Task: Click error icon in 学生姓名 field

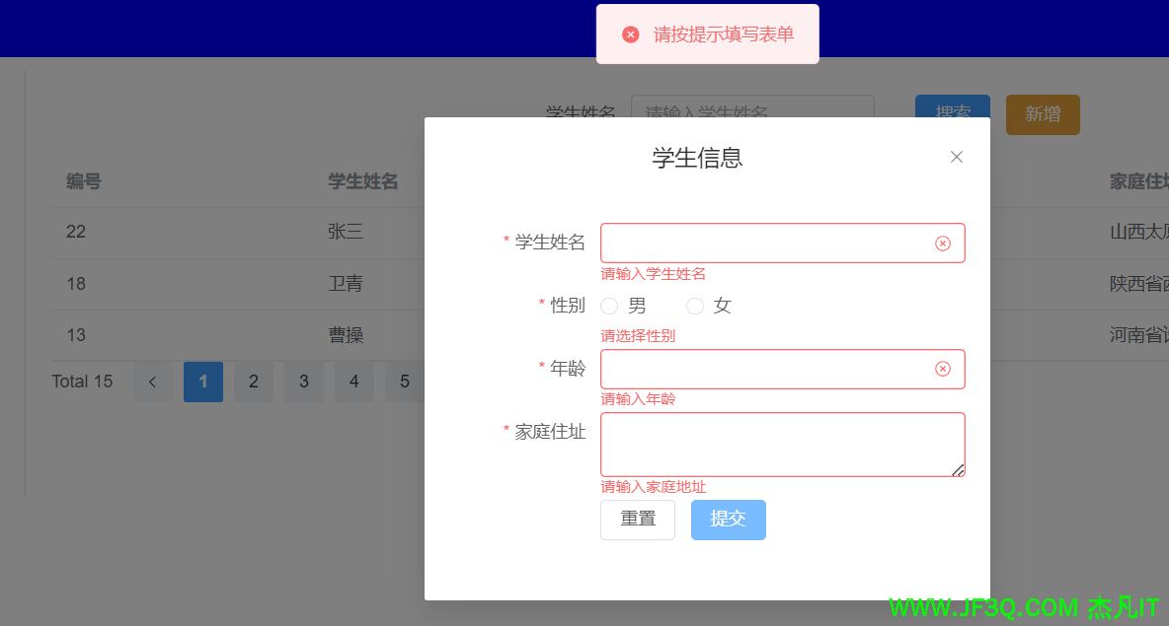Action: [943, 243]
